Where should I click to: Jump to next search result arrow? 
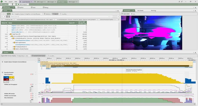[x=116, y=17]
